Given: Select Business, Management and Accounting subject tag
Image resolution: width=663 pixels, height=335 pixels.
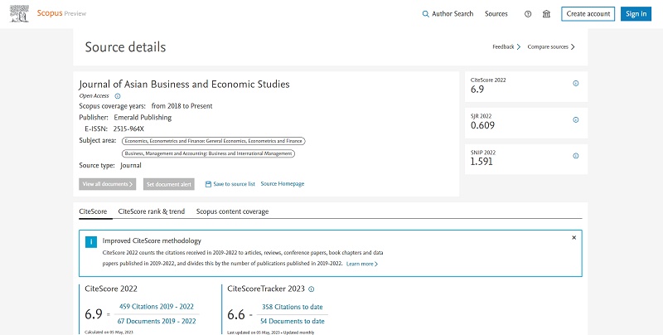Looking at the screenshot, I should [208, 153].
